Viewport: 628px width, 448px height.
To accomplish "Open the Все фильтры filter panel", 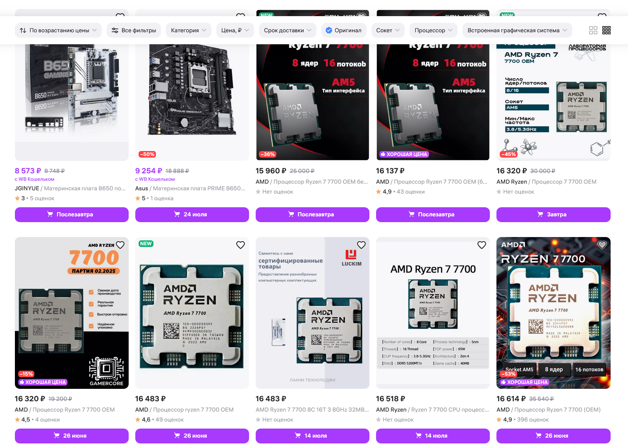I will 134,30.
